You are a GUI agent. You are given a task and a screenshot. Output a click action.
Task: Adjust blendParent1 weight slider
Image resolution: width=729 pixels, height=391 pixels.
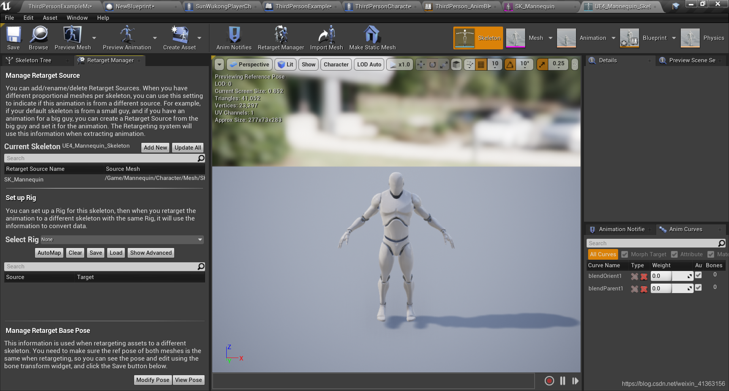click(x=672, y=289)
